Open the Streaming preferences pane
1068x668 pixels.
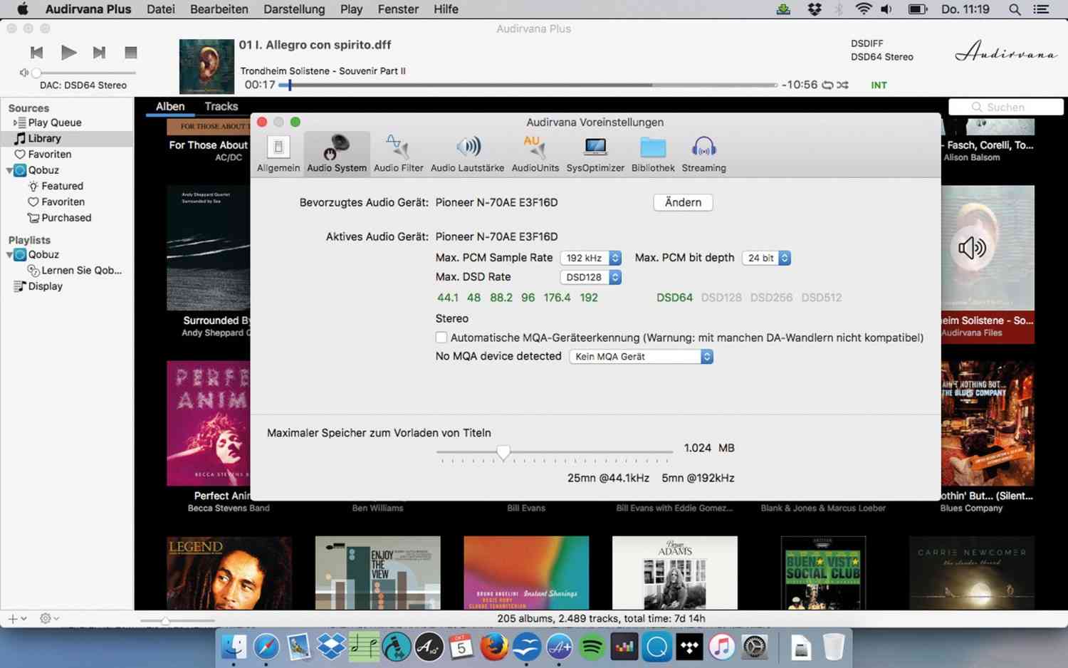coord(703,154)
